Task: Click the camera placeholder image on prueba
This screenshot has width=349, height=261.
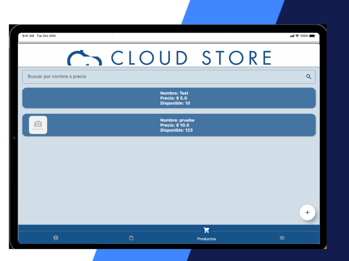Action: click(38, 125)
